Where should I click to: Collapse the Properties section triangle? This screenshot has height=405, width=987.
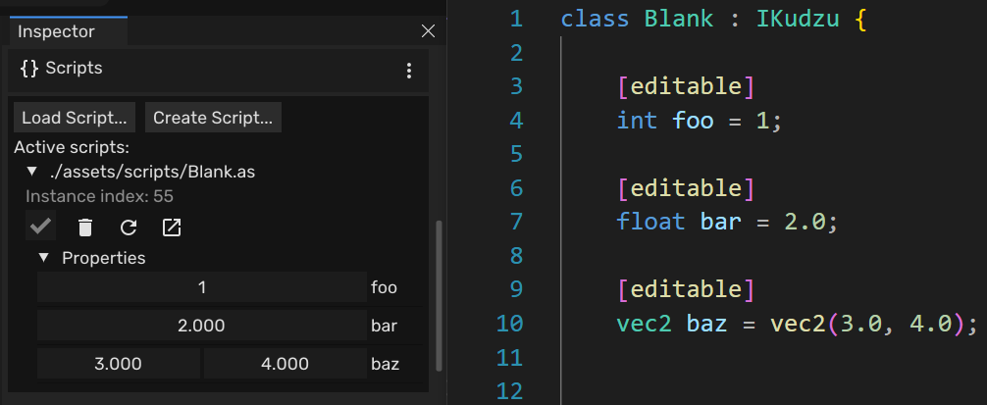click(x=43, y=257)
